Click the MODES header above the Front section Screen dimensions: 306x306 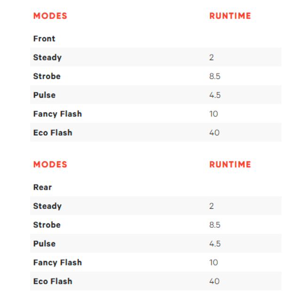[x=50, y=16]
